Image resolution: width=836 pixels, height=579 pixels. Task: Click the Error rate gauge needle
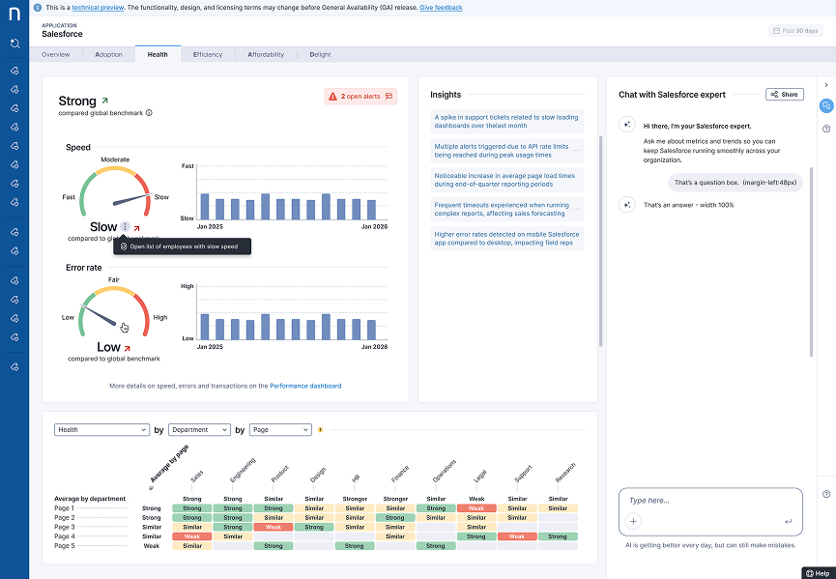(99, 314)
